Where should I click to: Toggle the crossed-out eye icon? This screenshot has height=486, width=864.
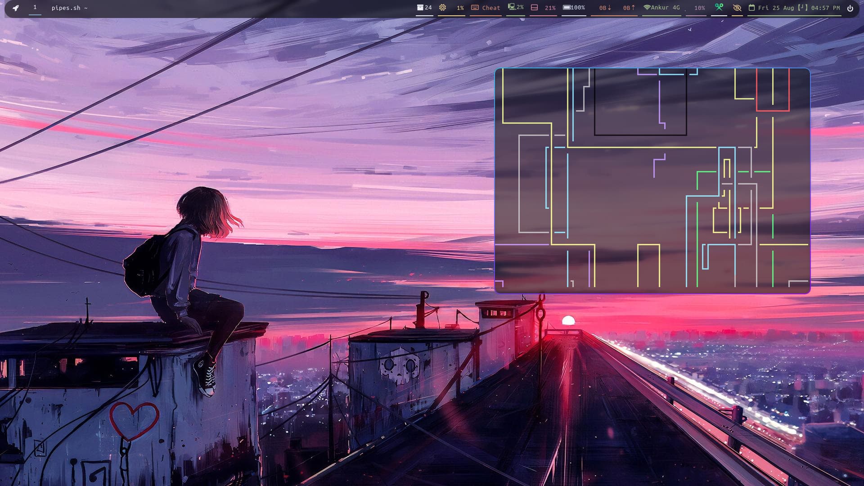(x=737, y=8)
